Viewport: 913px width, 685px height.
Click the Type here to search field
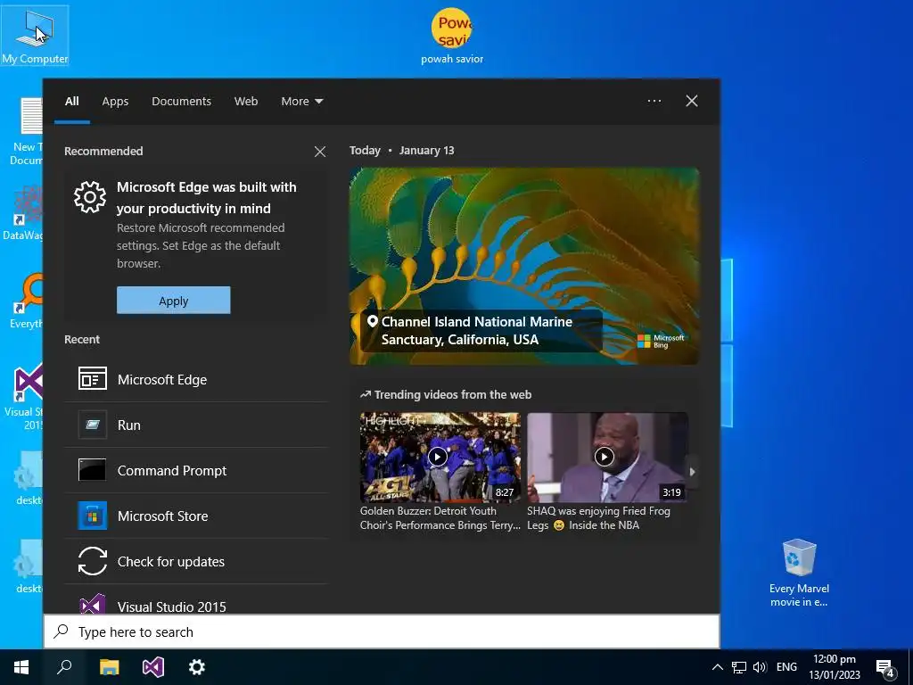(382, 631)
